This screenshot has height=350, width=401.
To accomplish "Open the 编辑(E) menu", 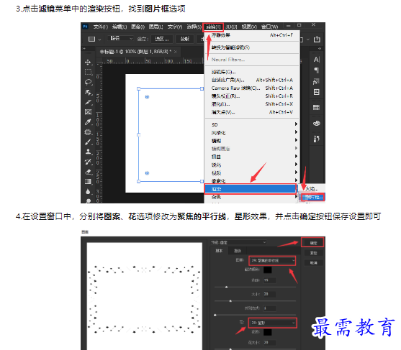I will tap(120, 27).
